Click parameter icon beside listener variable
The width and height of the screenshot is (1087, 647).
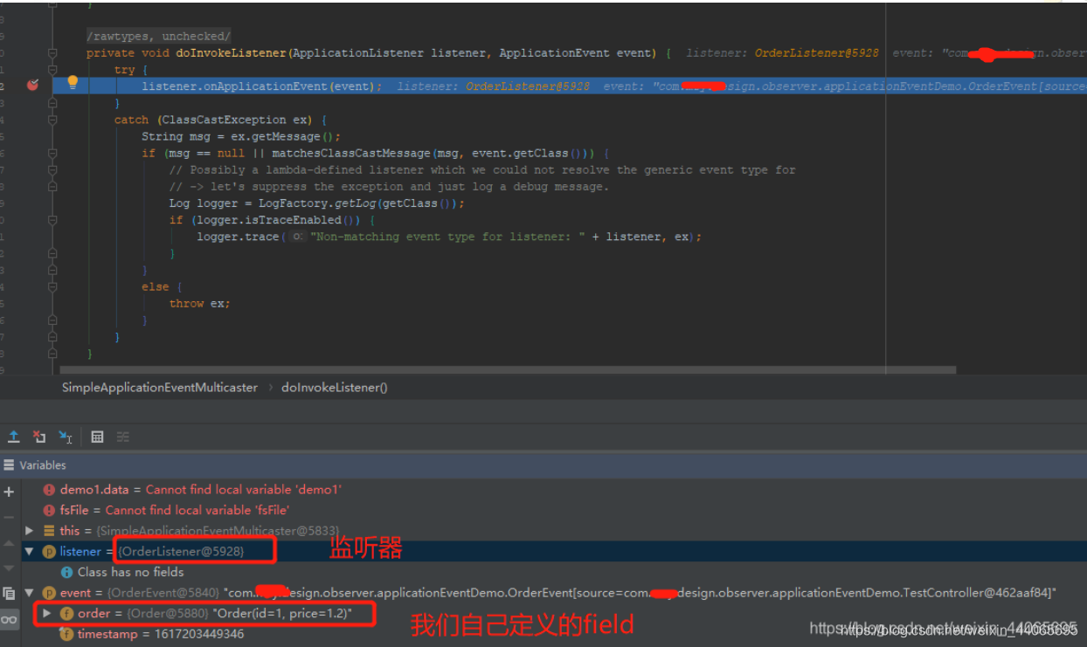coord(49,552)
